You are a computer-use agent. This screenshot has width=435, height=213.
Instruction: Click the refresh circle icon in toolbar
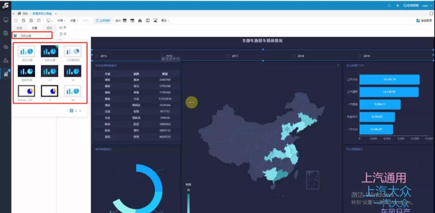(16, 20)
